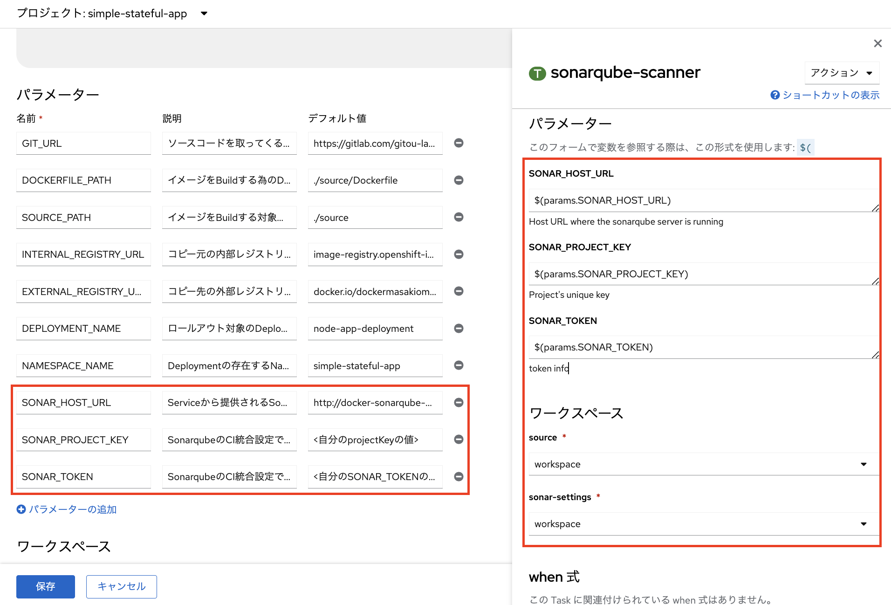Remove the DOCKERFILE_PATH parameter with minus icon
The height and width of the screenshot is (605, 891).
click(x=459, y=180)
